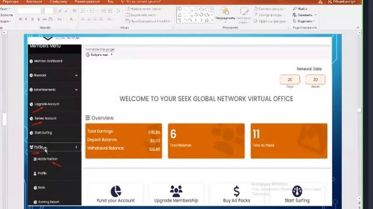This screenshot has height=209, width=373.
Task: Apply bulleted list formatting
Action: tap(83, 11)
